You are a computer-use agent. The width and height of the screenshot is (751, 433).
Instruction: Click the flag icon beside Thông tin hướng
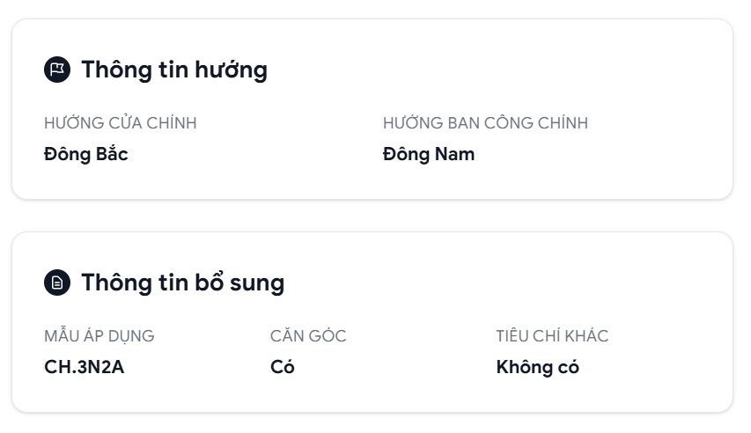57,70
